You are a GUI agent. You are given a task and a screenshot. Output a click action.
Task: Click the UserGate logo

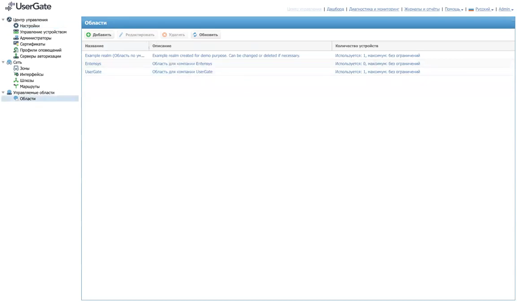point(28,6)
